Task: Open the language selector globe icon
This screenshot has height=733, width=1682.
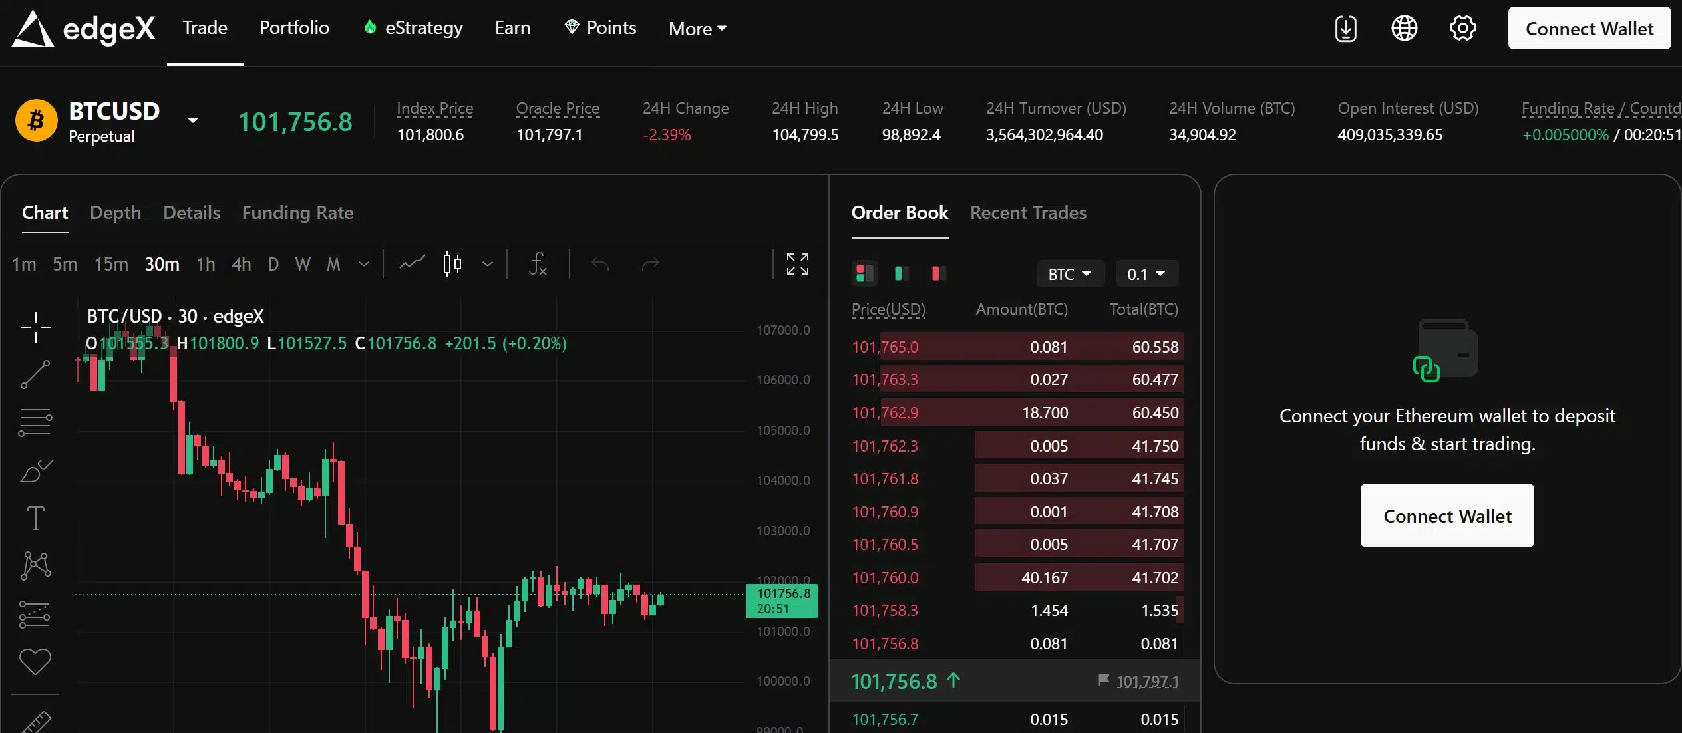Action: 1403,28
